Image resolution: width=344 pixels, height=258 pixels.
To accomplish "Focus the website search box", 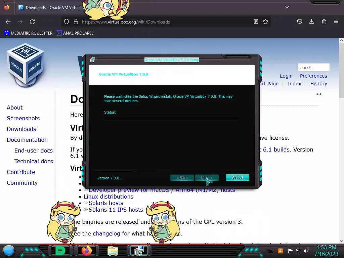I will coord(313,67).
